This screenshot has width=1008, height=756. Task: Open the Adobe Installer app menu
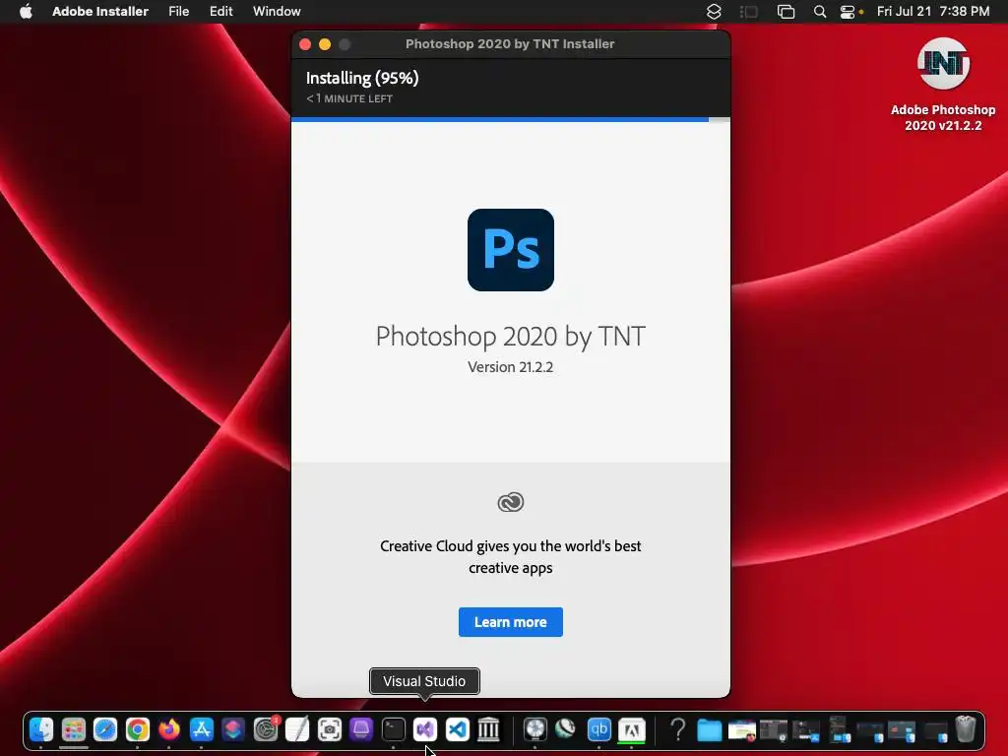(x=100, y=12)
